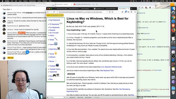Open the U.S. input source menu
Screen dimensions: 176x99
(x=148, y=1)
